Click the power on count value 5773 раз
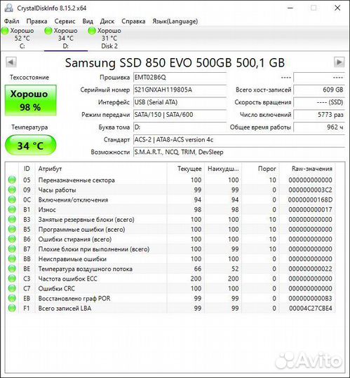The width and height of the screenshot is (350, 378). [319, 115]
